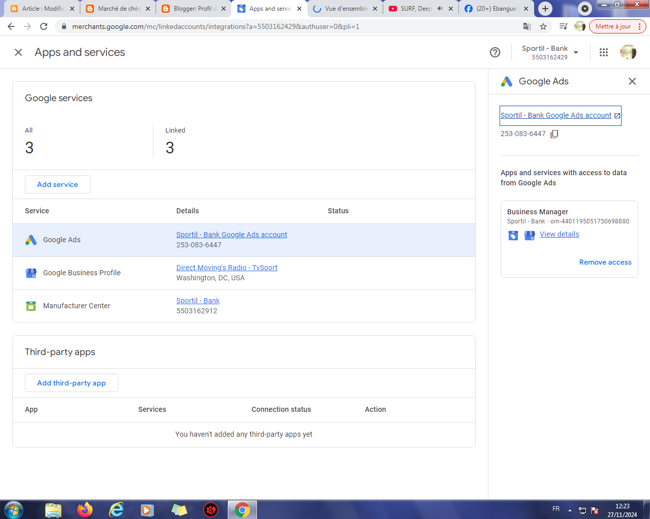Open Direct Moving's Radio - TvSport link
Screen dimensions: 650x519
(x=227, y=268)
